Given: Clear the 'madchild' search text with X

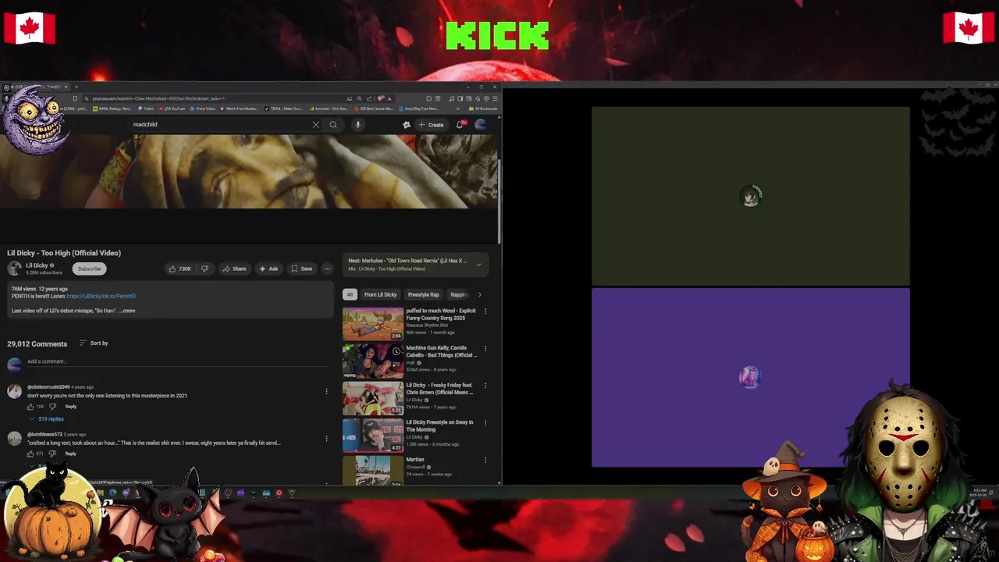Looking at the screenshot, I should pyautogui.click(x=315, y=125).
